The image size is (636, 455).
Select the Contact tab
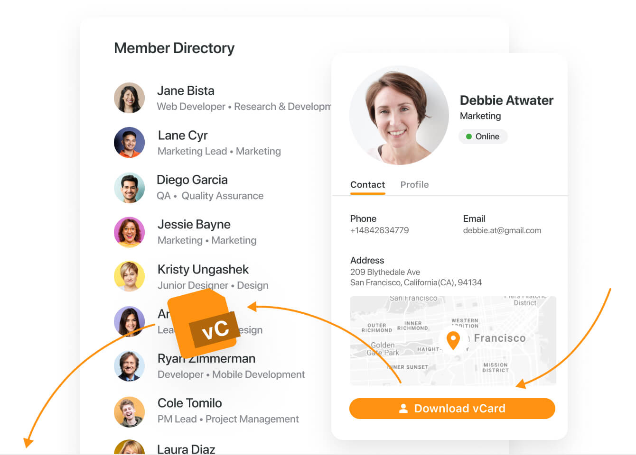(368, 185)
